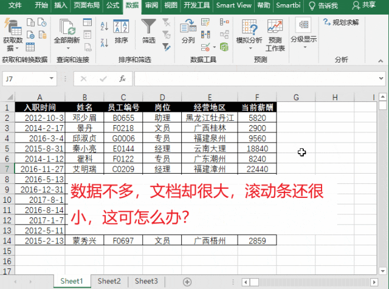Image resolution: width=389 pixels, height=289 pixels.
Task: Click the insert function fx button
Action: (x=122, y=79)
